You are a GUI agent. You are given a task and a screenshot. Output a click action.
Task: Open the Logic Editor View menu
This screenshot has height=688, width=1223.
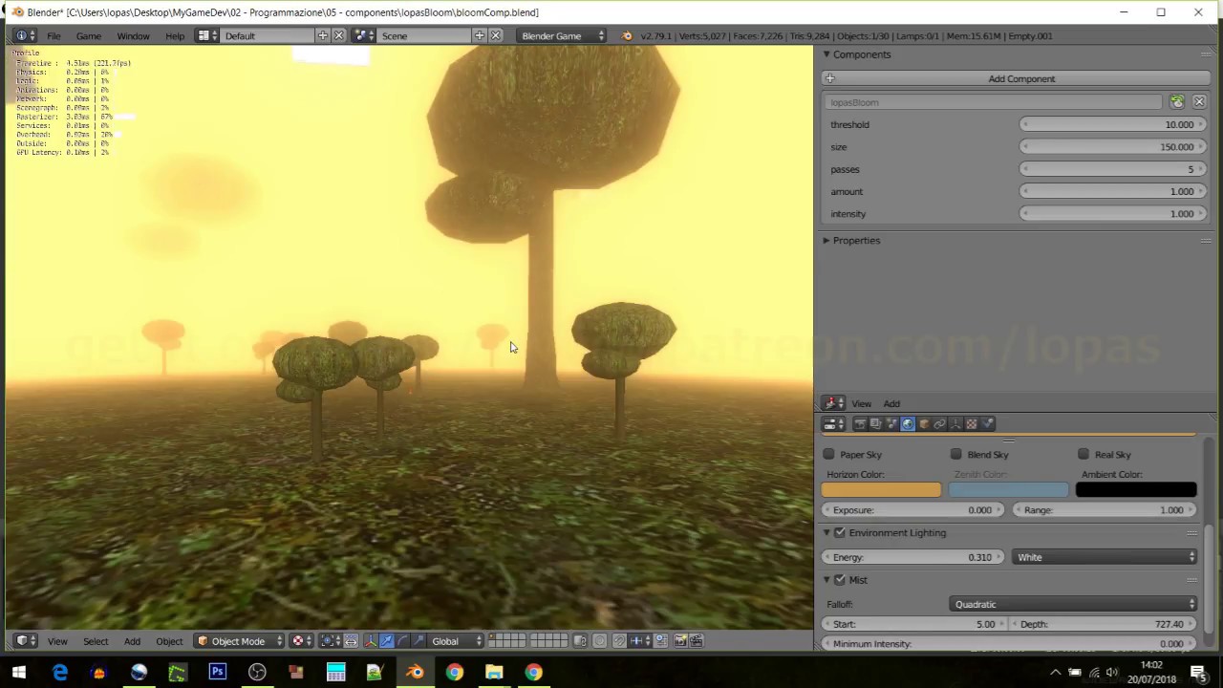(861, 403)
